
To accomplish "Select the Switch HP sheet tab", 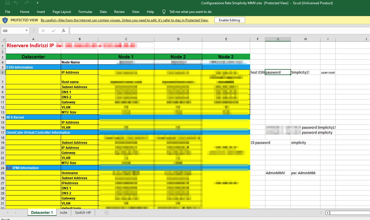I will pos(83,212).
